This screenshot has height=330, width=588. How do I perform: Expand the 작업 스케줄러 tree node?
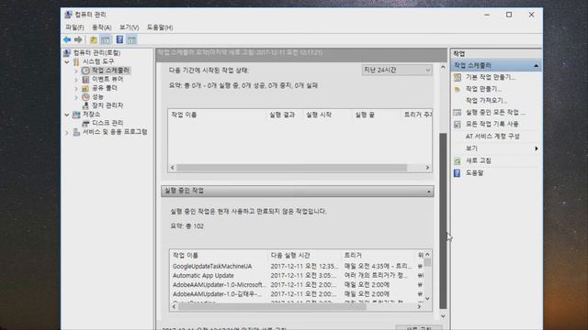tap(76, 71)
